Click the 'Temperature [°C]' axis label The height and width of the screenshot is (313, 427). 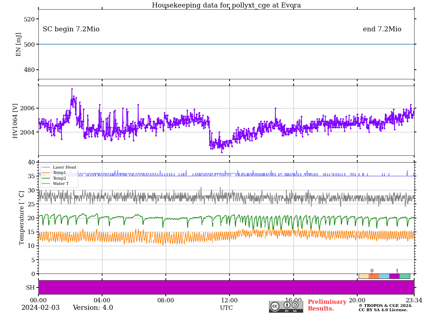pos(22,218)
